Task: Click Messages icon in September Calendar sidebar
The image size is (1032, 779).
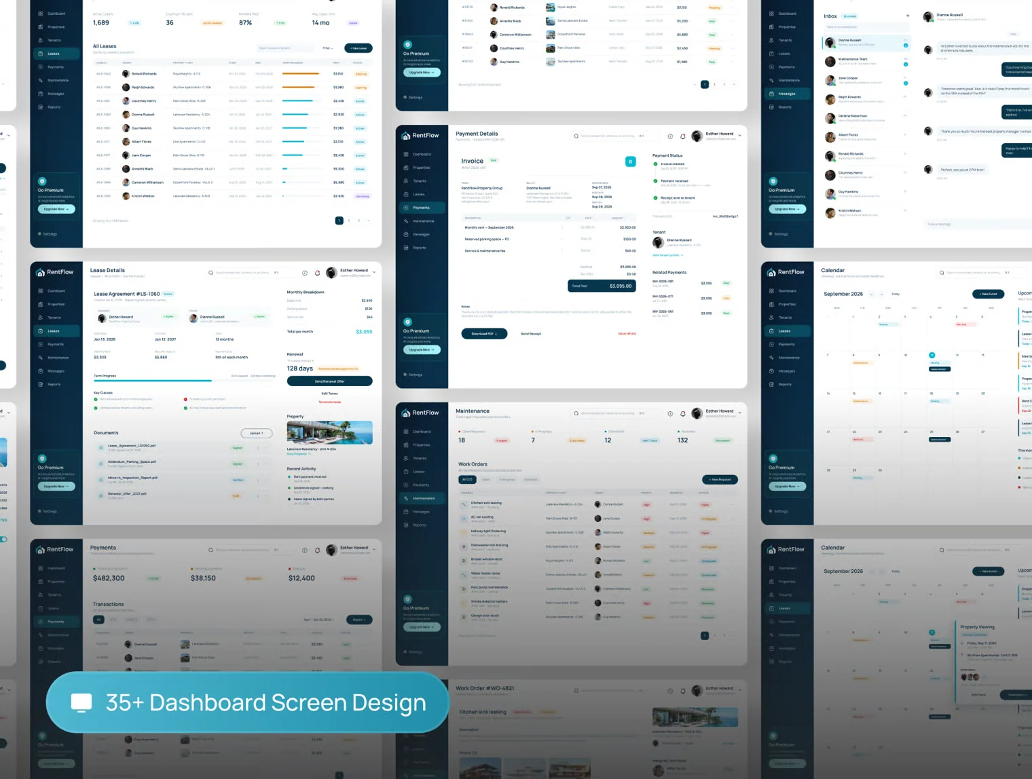Action: (x=772, y=371)
